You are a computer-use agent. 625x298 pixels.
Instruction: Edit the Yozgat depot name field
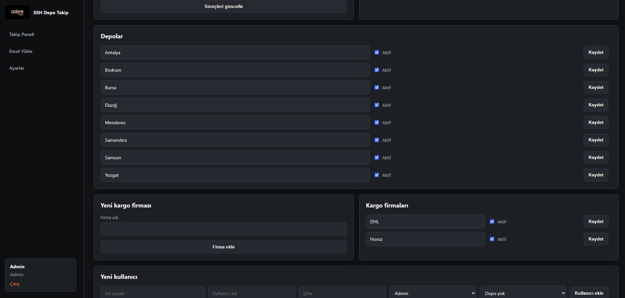tap(235, 175)
